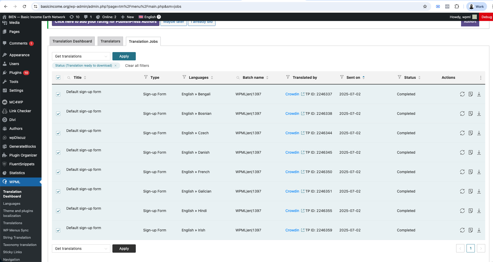Open the top Get translations bulk action dropdown

(81, 56)
